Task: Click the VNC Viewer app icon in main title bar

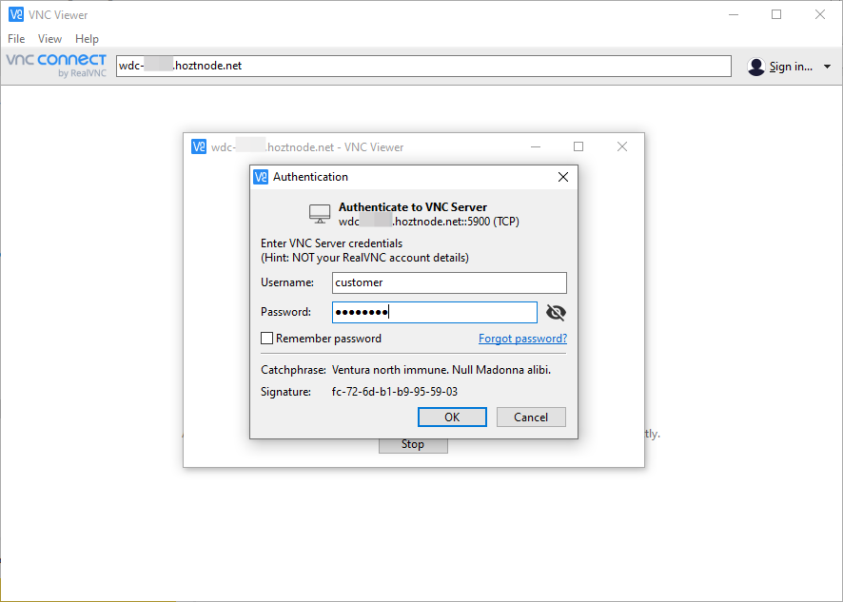Action: pos(16,14)
